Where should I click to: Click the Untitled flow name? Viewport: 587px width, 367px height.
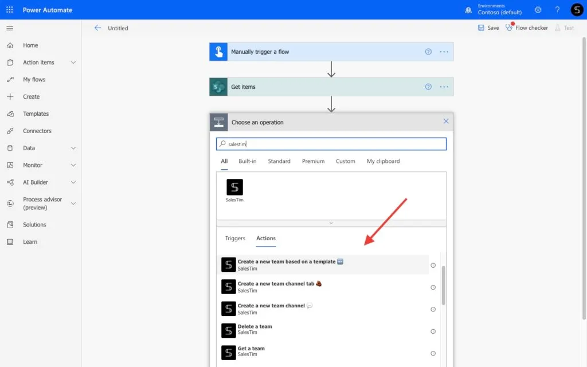[118, 28]
